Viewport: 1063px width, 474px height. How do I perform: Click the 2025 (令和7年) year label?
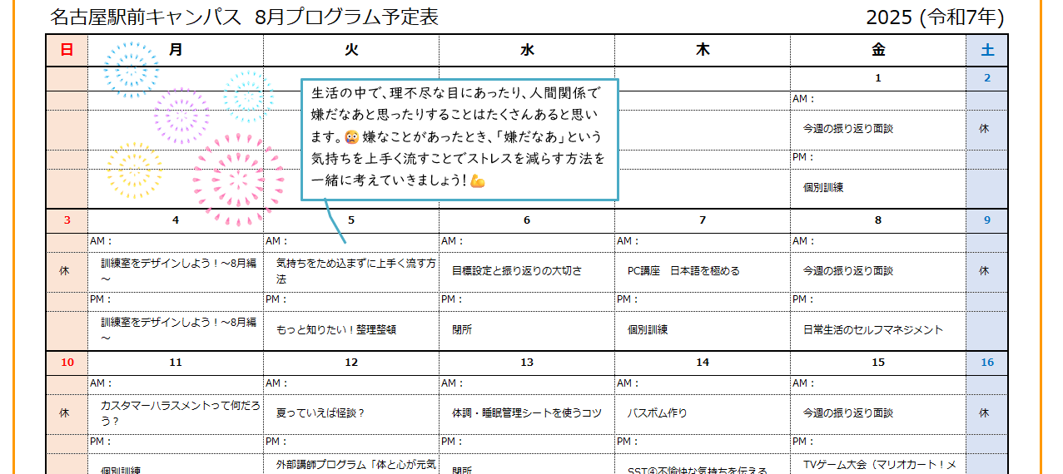(x=934, y=17)
